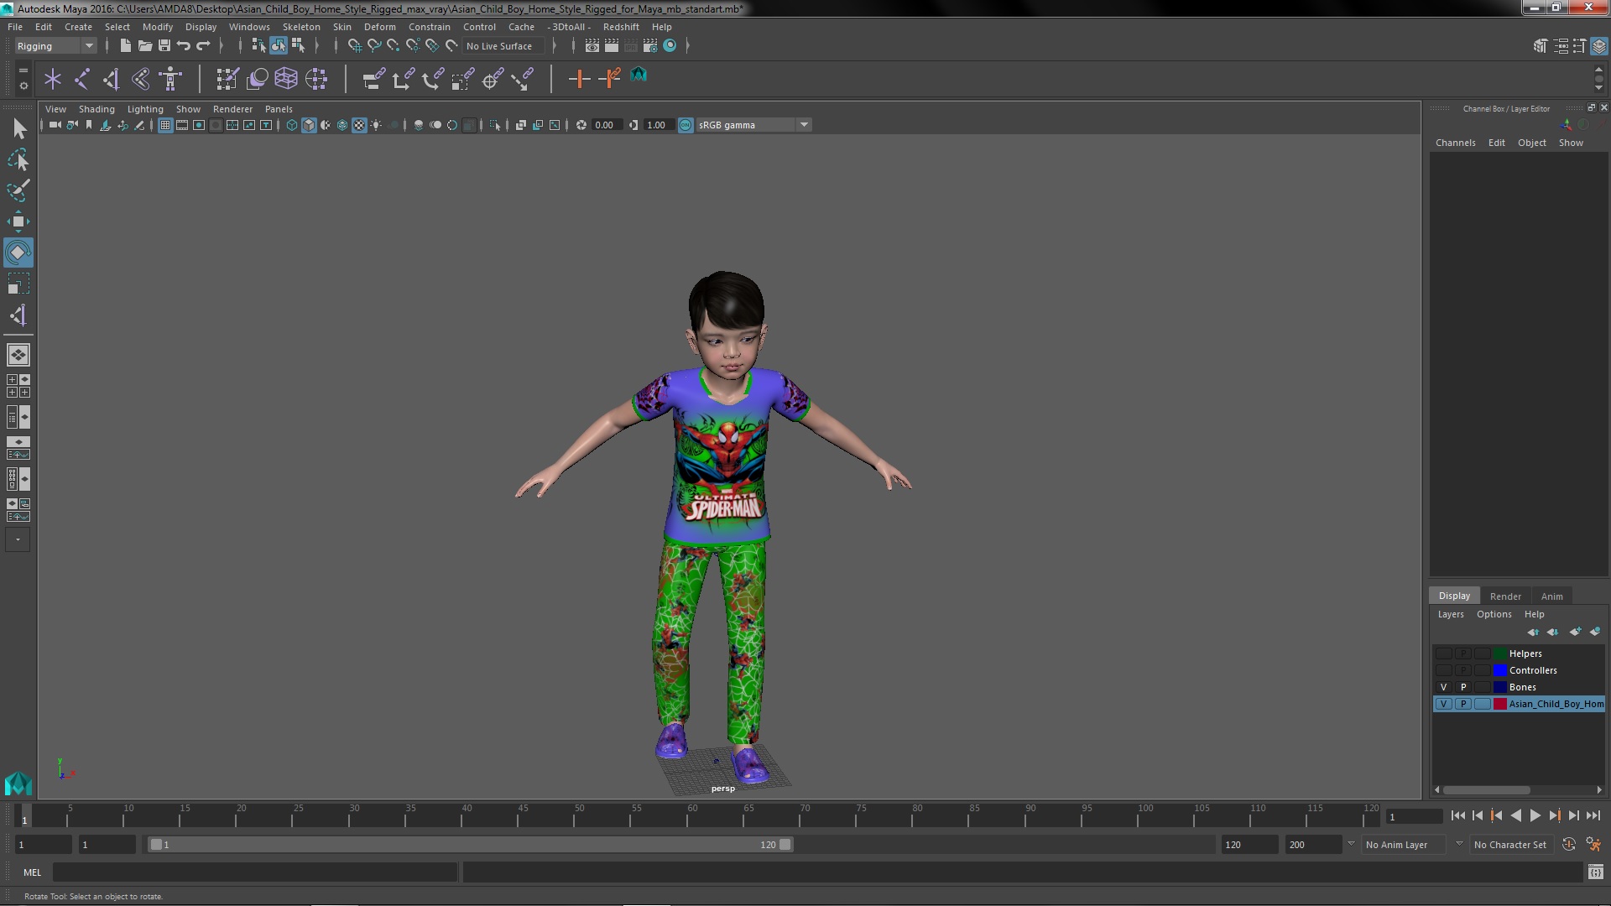Activate the Move tool

click(18, 221)
